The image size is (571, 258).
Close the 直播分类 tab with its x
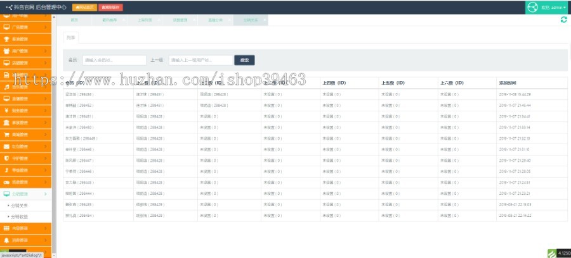tap(230, 20)
